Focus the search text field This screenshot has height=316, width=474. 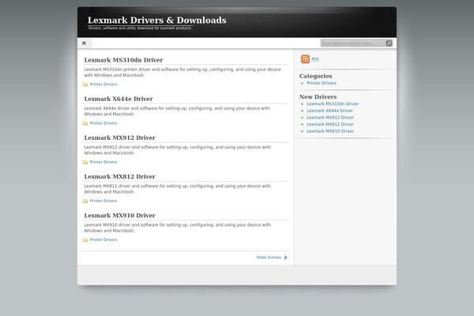point(353,43)
